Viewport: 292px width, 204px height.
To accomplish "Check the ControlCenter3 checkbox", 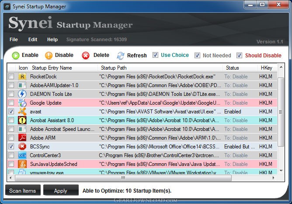I will 11,155.
